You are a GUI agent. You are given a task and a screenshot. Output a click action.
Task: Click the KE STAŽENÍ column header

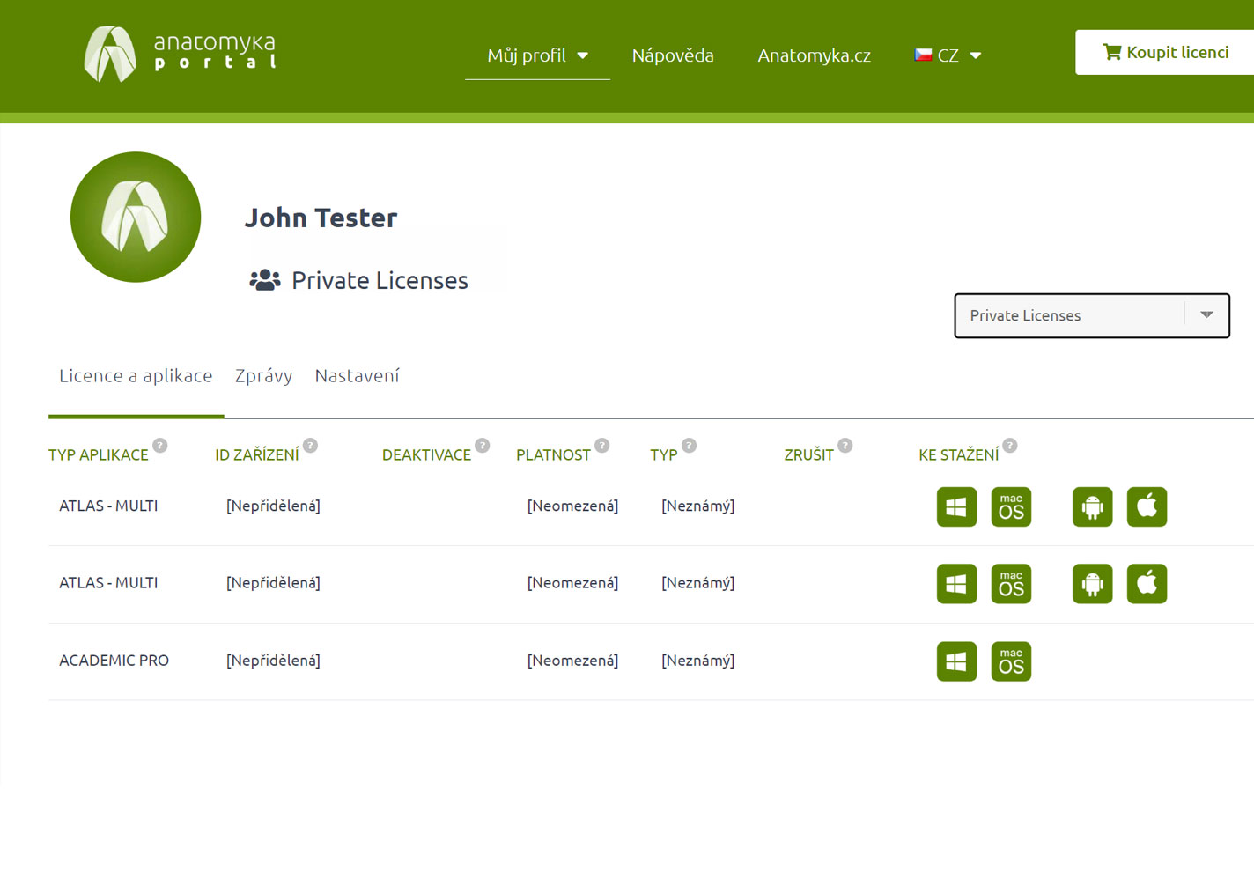(x=958, y=455)
